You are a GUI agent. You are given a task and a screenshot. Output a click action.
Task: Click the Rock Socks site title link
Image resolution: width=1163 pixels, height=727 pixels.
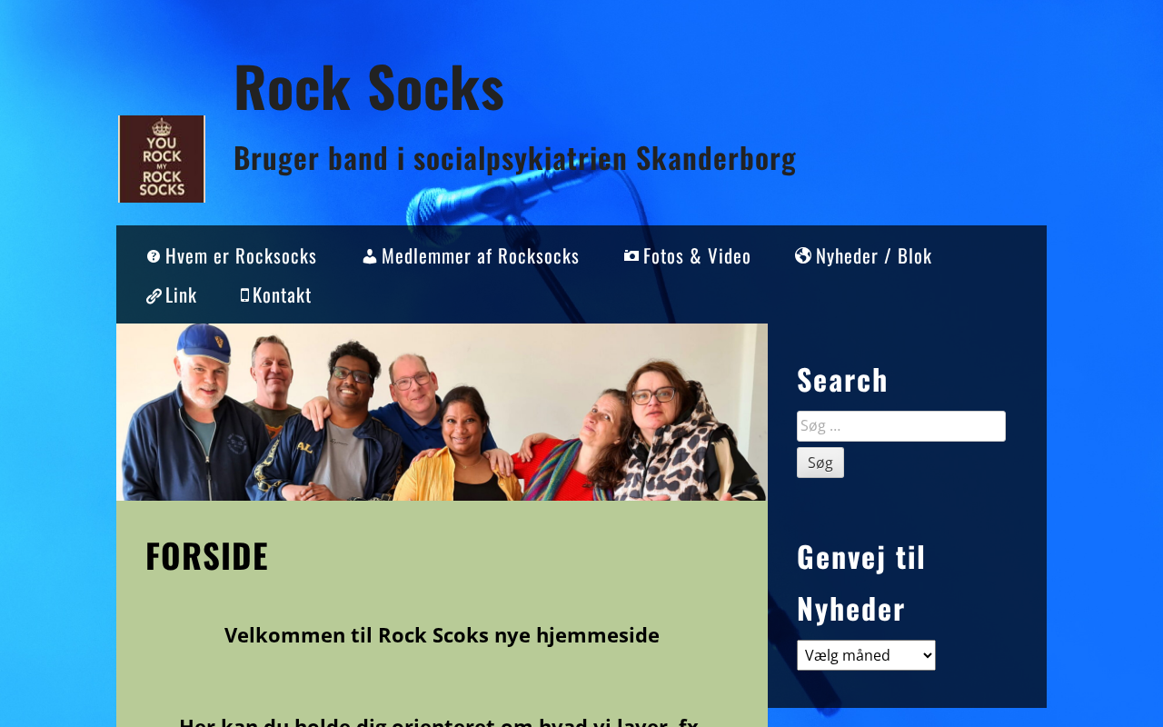(369, 86)
